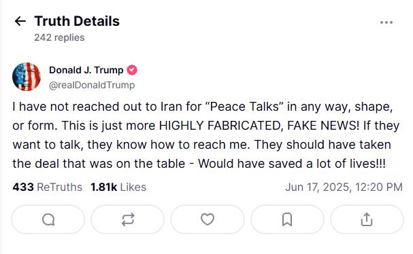Click the HIGHLY FABRICATED, FAKE NEWS text
Image resolution: width=413 pixels, height=254 pixels.
coord(259,126)
